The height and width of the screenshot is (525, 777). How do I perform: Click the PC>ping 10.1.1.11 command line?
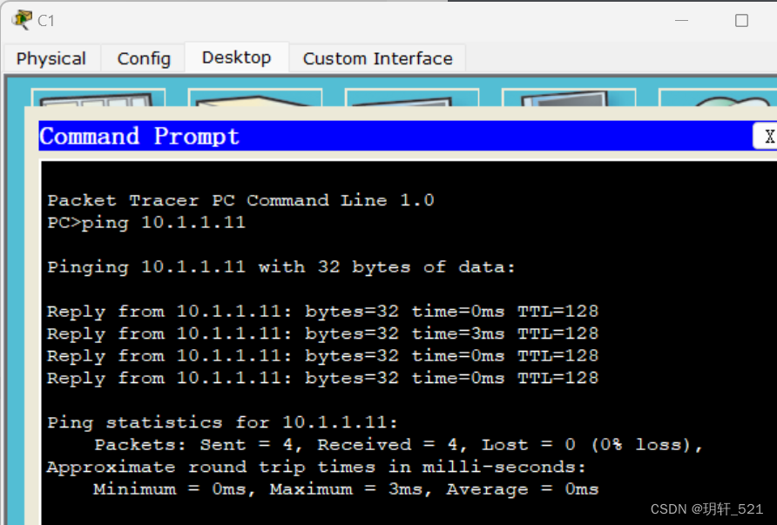click(x=146, y=222)
